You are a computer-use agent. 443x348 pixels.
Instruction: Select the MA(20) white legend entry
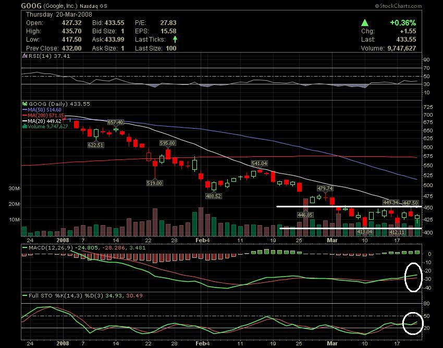coord(42,121)
